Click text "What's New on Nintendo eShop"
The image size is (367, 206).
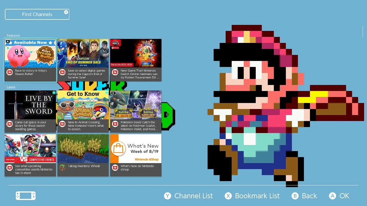pos(137,168)
